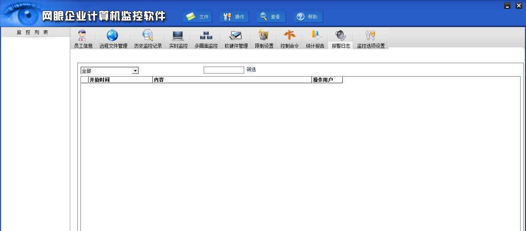This screenshot has height=231, width=526.
Task: Open the 操作 menu button
Action: point(235,17)
